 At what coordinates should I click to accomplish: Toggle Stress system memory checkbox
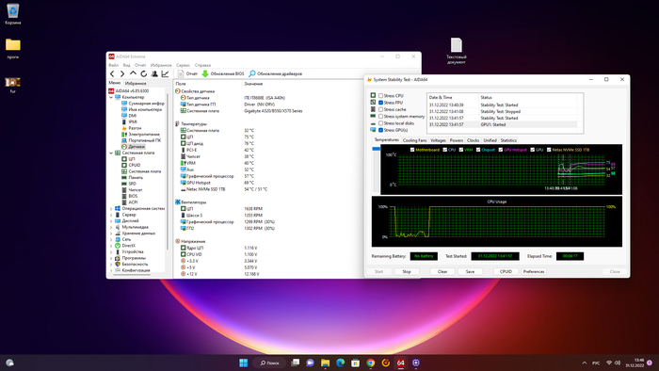[380, 117]
